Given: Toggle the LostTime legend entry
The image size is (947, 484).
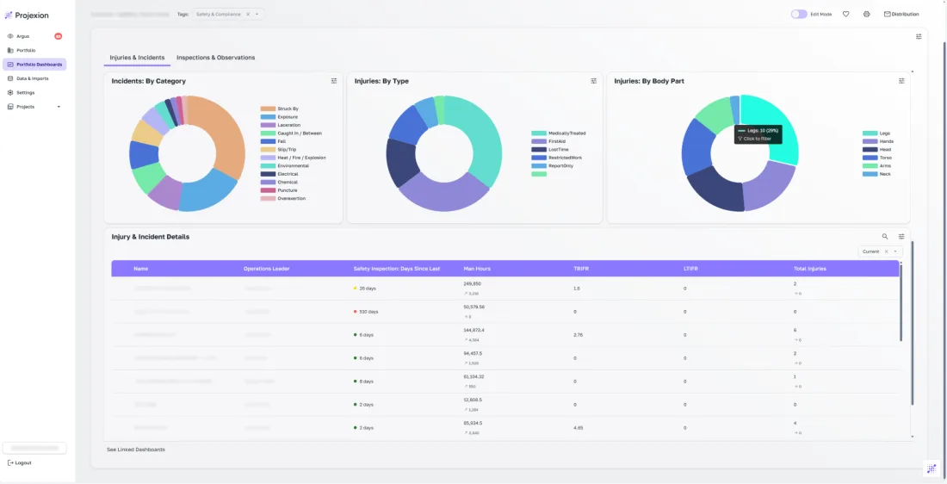Looking at the screenshot, I should [549, 149].
